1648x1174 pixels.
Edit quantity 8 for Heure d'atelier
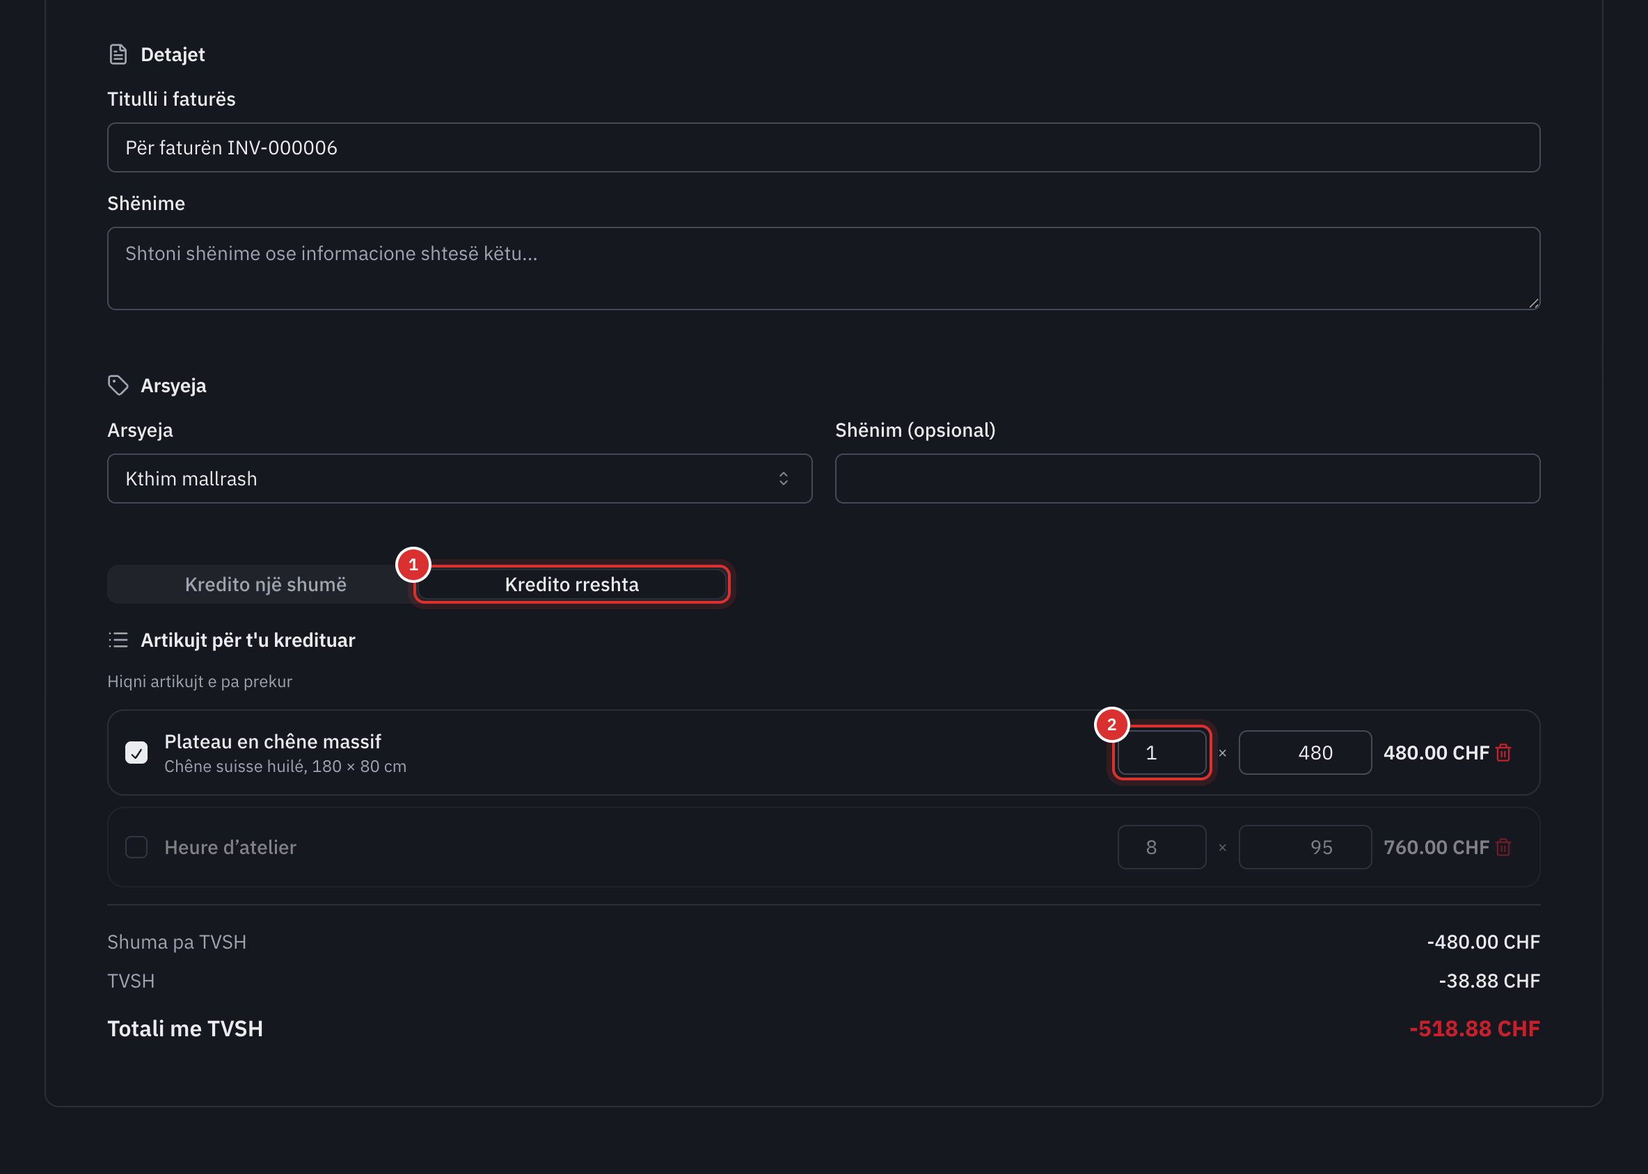[1162, 847]
